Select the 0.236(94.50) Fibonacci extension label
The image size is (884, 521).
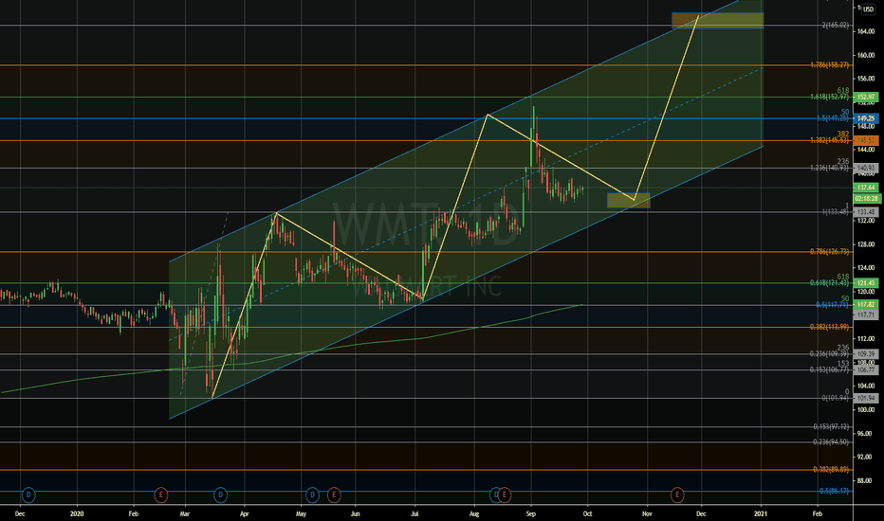point(831,442)
